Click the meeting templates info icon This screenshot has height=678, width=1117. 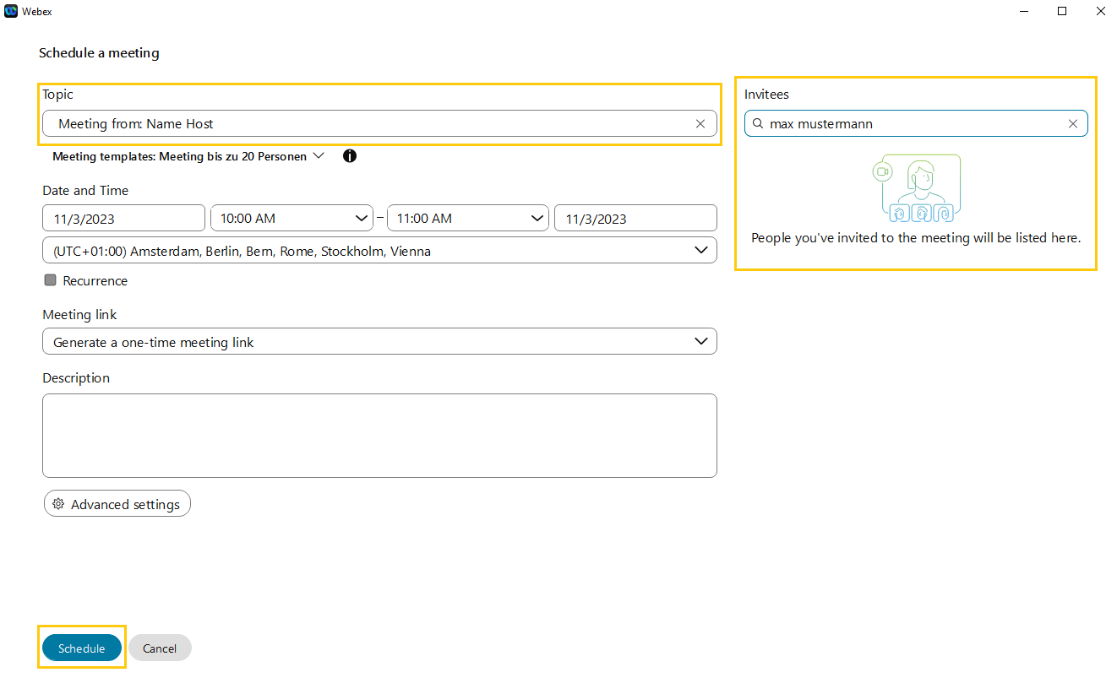[350, 156]
